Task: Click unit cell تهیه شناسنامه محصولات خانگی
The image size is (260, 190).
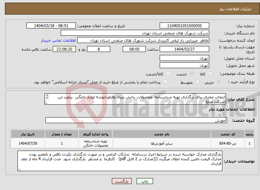Action: pyautogui.click(x=95, y=143)
